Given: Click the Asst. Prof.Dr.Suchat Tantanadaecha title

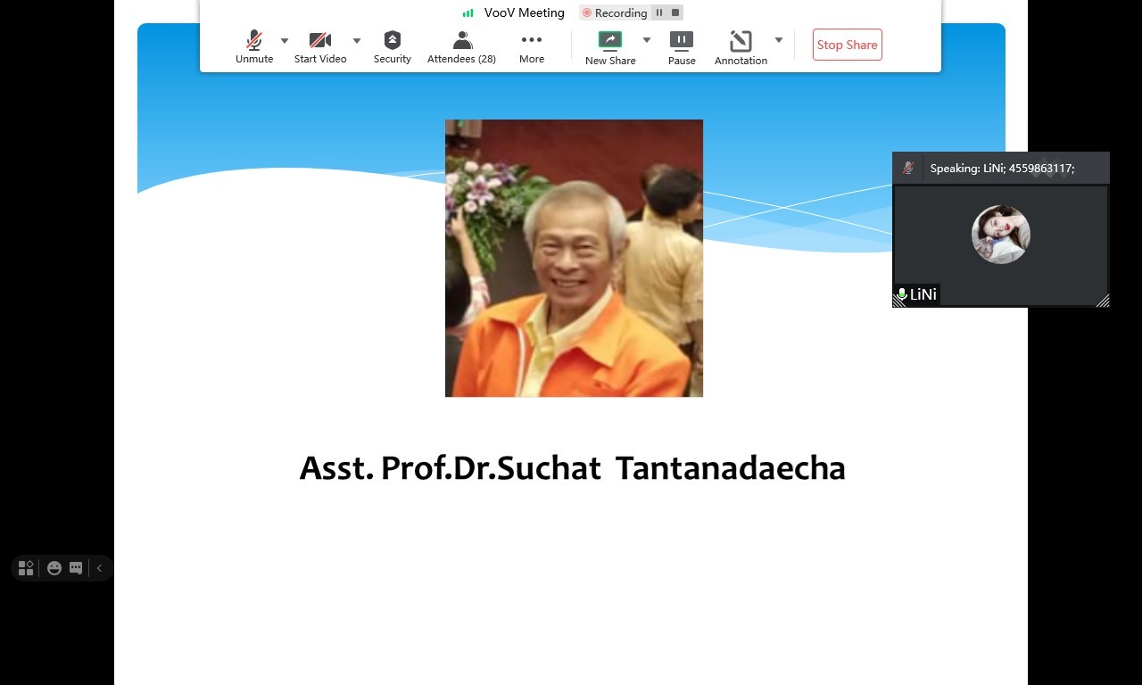Looking at the screenshot, I should tap(572, 468).
